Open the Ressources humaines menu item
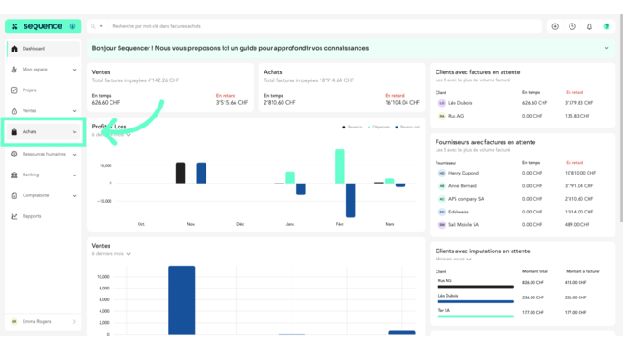 (43, 154)
